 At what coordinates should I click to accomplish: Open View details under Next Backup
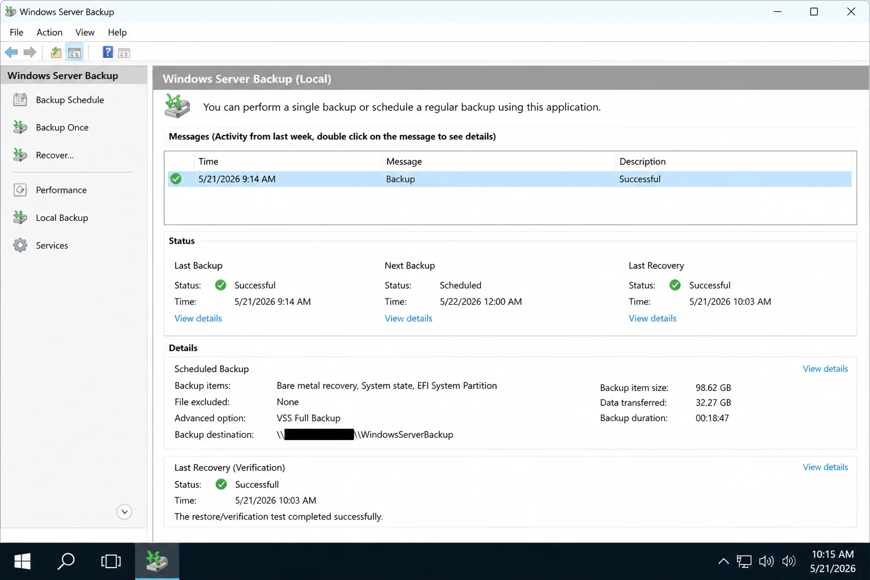408,318
